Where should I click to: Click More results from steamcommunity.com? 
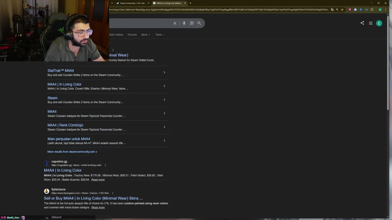(x=72, y=152)
